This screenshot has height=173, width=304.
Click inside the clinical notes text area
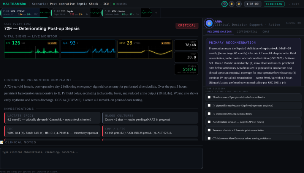tap(101, 159)
